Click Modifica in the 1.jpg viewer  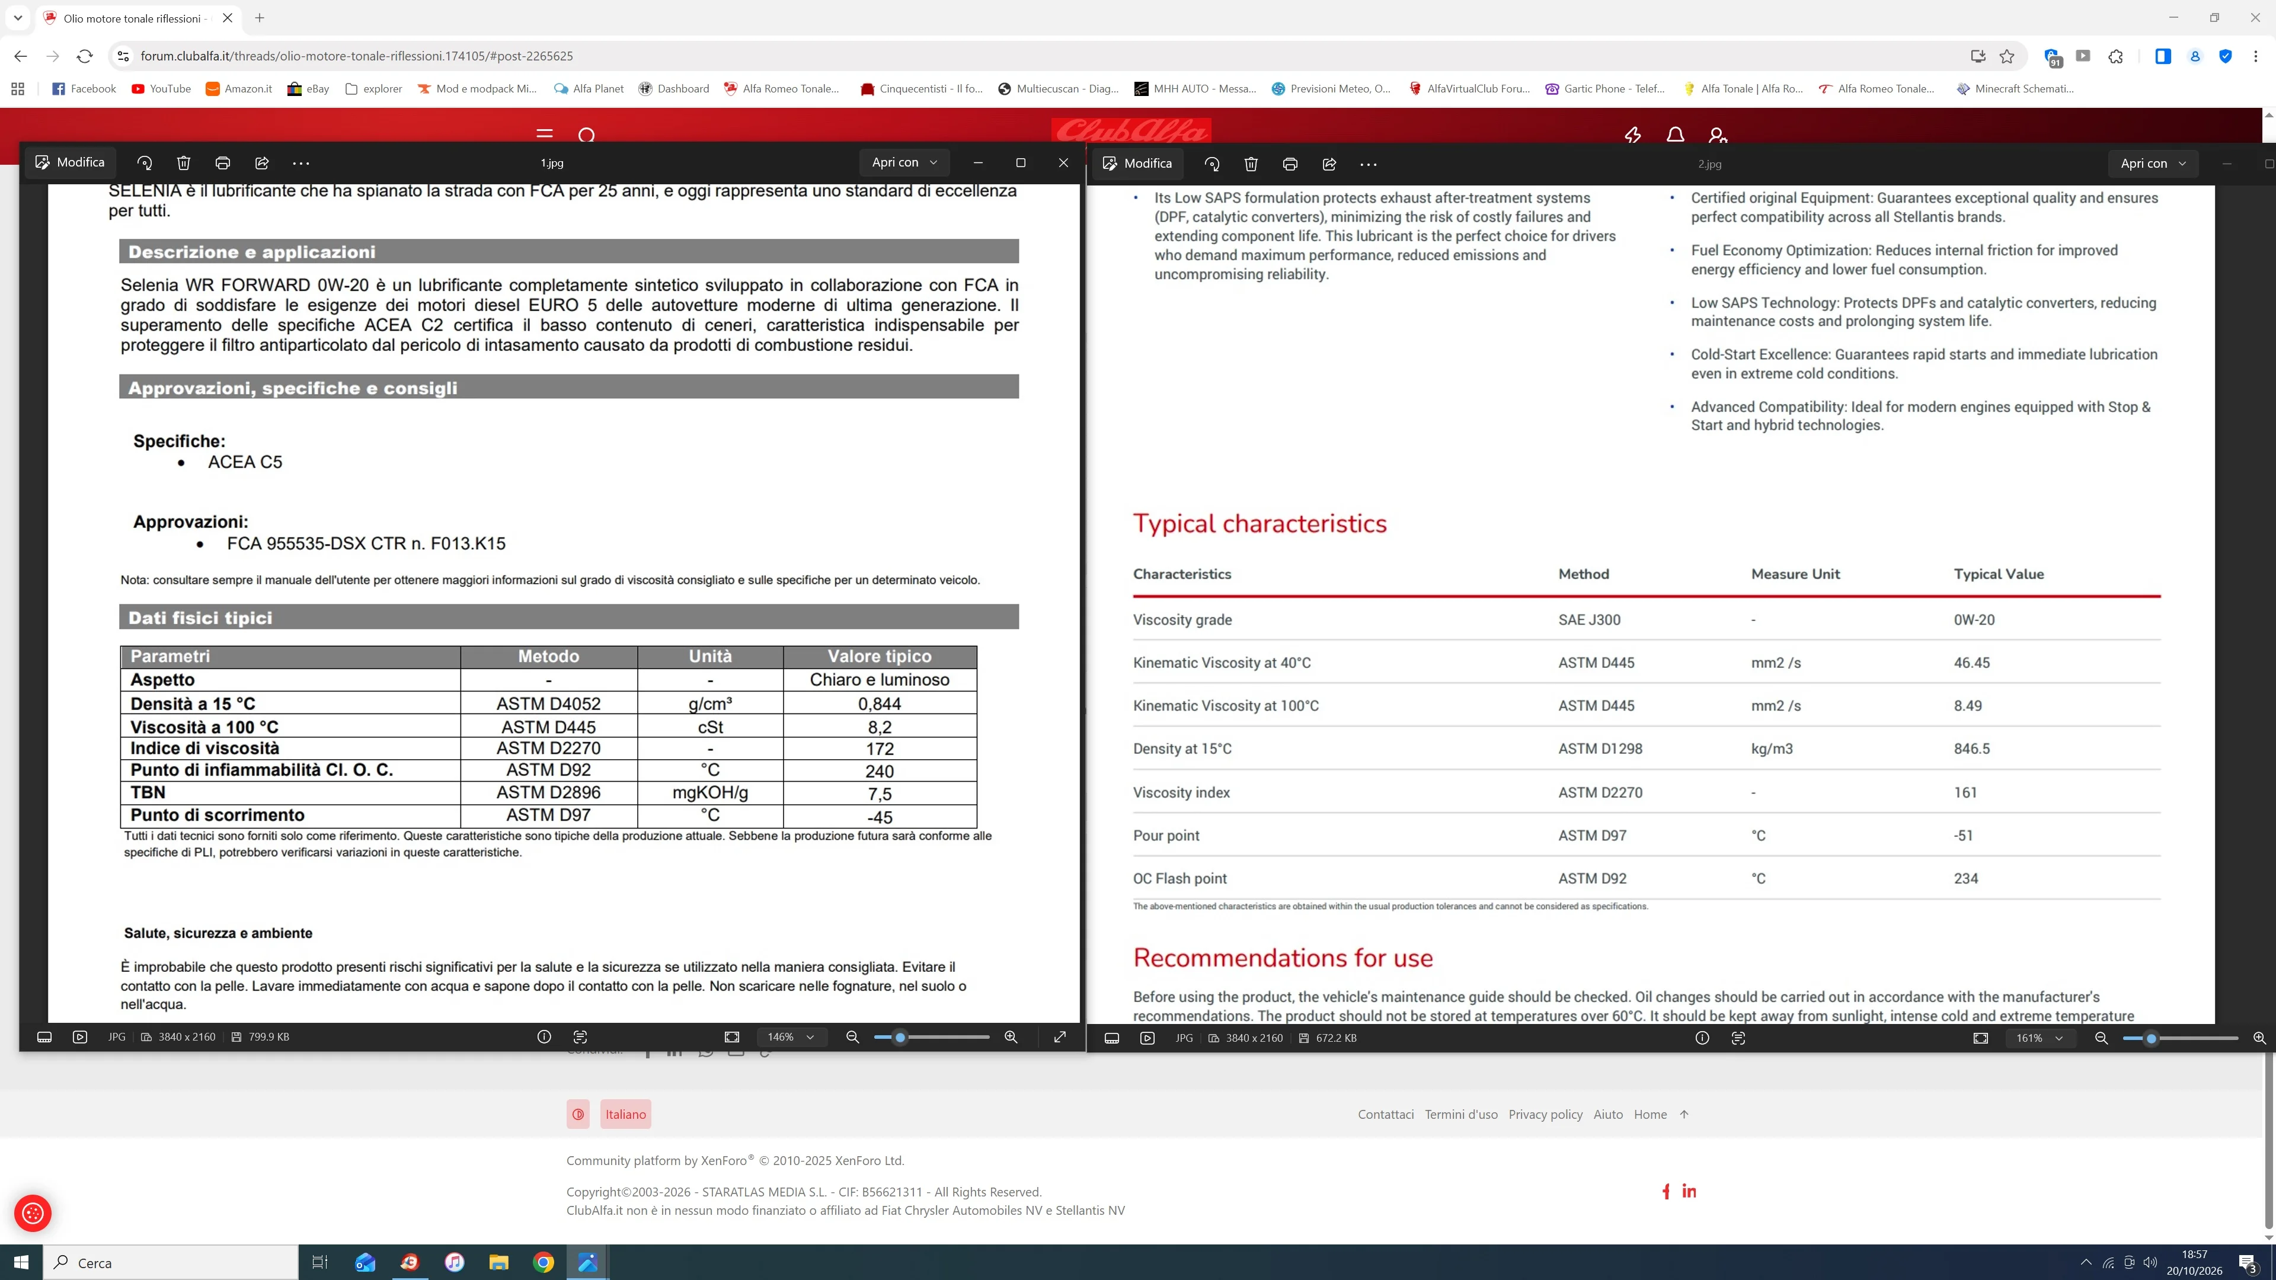pos(70,162)
